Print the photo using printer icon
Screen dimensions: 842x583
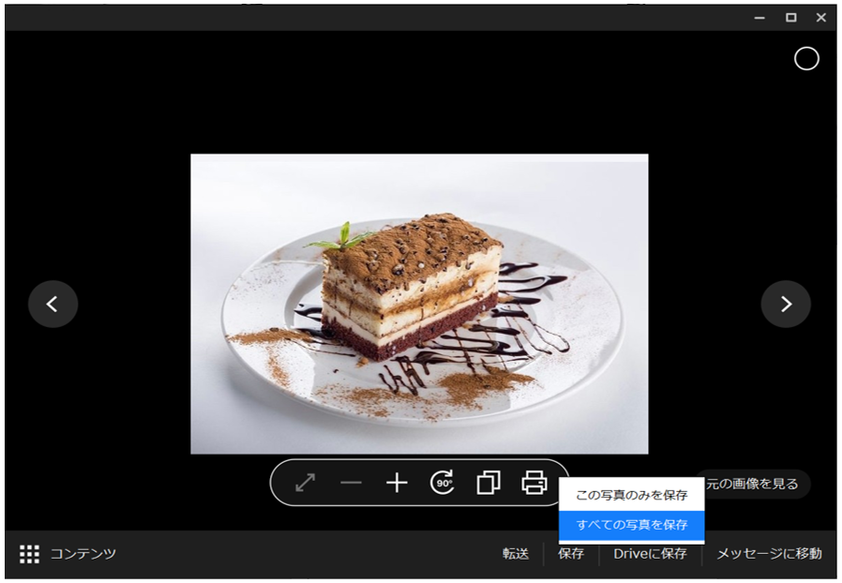[534, 483]
